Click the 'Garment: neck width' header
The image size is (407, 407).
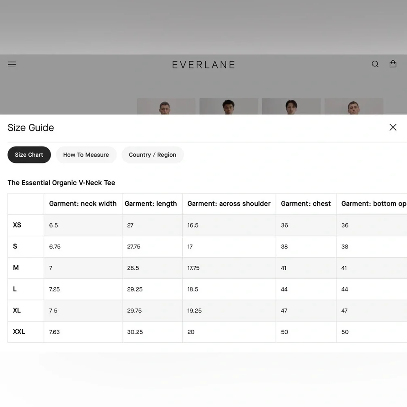coord(83,204)
